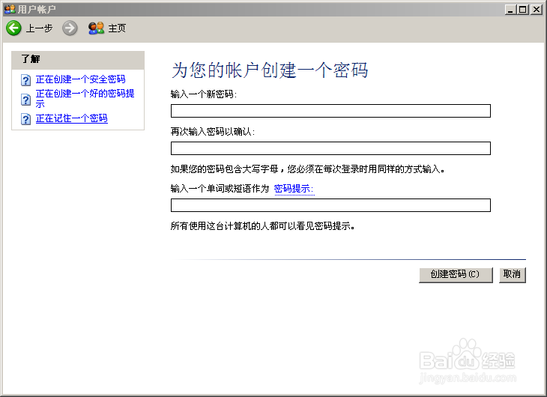
Task: Focus the confirm password input field
Action: (x=330, y=148)
